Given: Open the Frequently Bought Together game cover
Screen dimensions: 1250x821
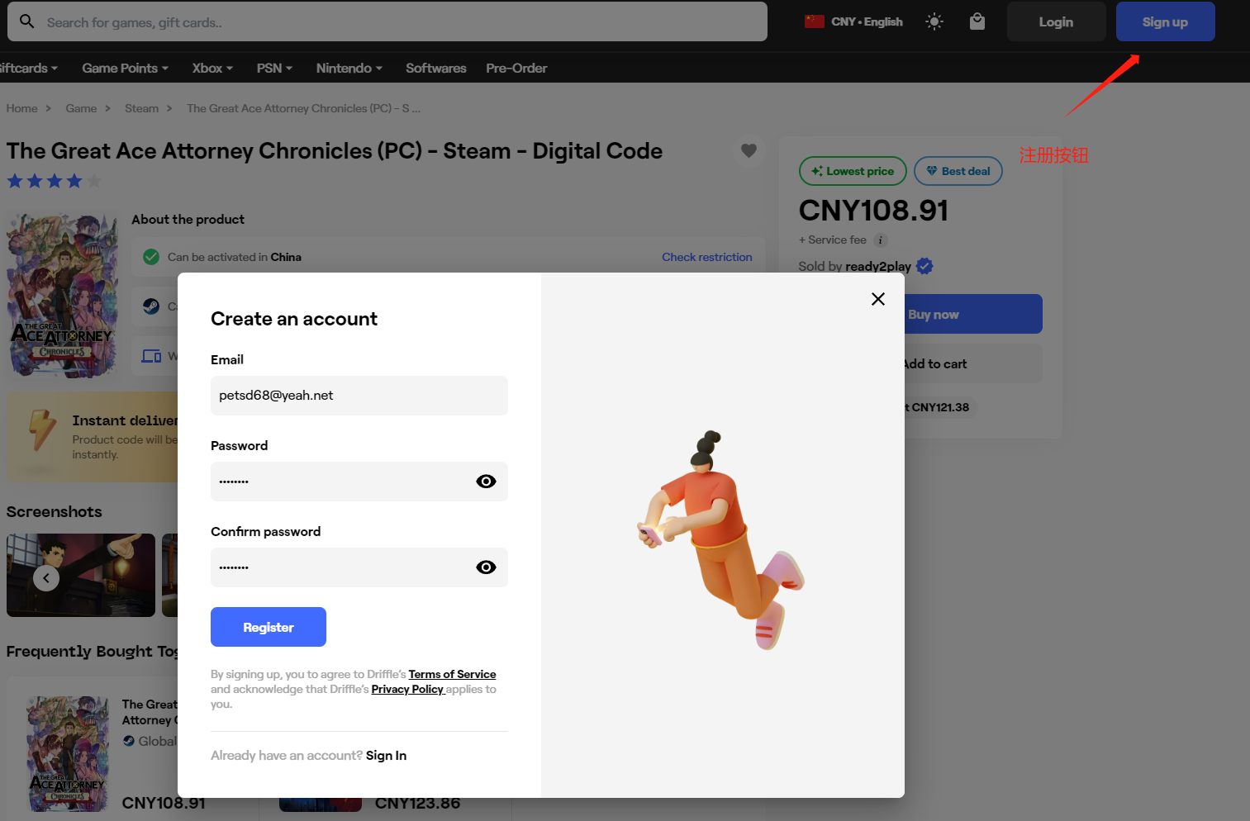Looking at the screenshot, I should point(67,754).
